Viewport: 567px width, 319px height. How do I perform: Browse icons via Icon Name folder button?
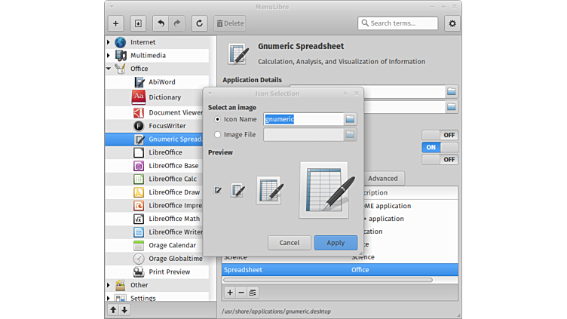[x=350, y=119]
